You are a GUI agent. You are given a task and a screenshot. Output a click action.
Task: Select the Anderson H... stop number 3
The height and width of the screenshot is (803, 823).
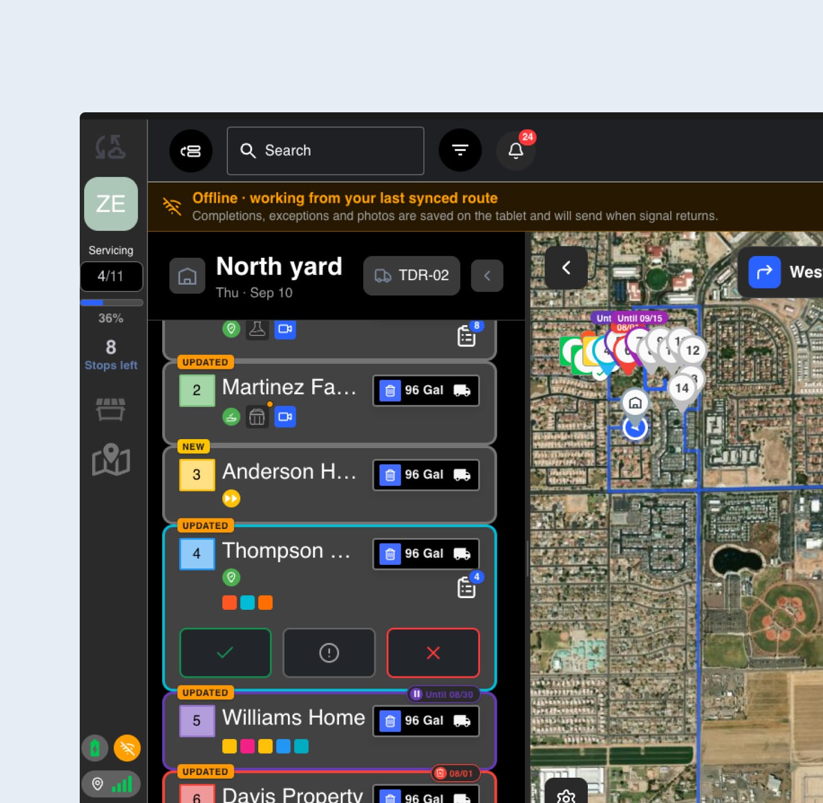[197, 475]
